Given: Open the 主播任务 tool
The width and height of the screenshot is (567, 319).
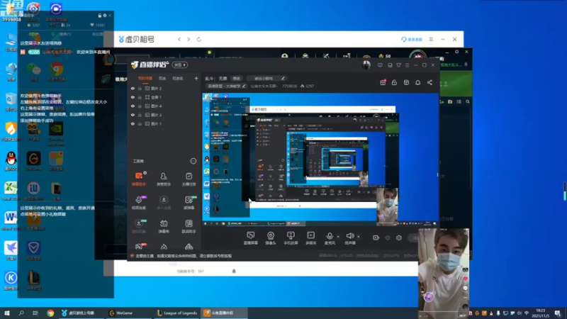Looking at the screenshot, I should click(189, 179).
